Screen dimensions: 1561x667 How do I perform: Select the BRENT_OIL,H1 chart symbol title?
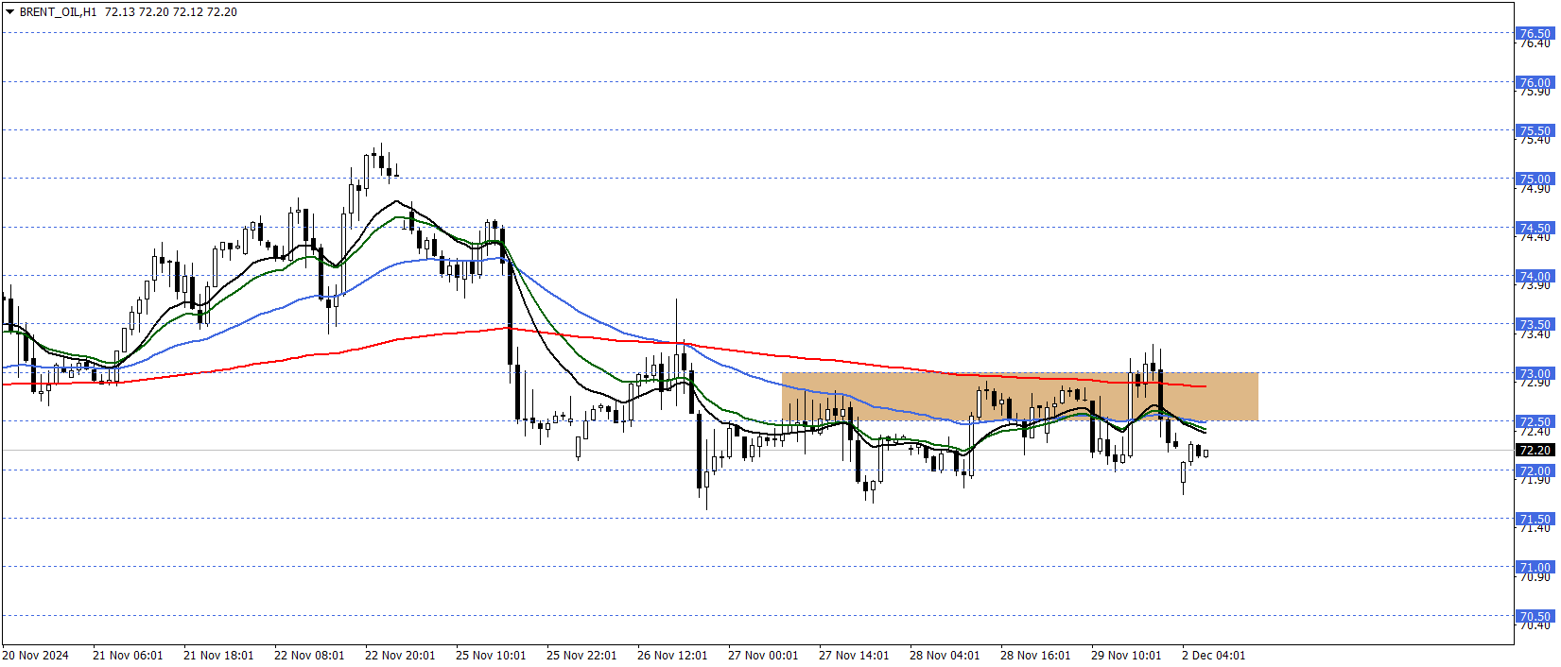(x=58, y=12)
